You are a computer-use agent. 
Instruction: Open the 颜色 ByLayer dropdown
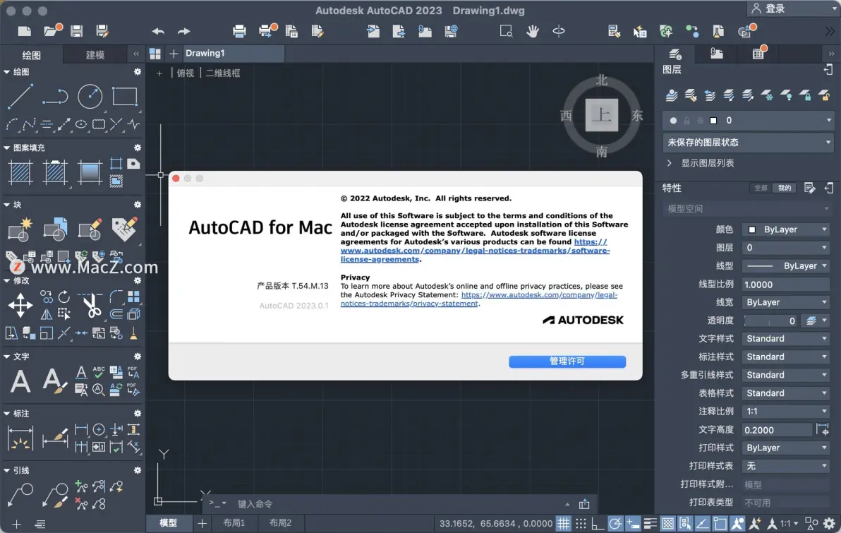[786, 229]
